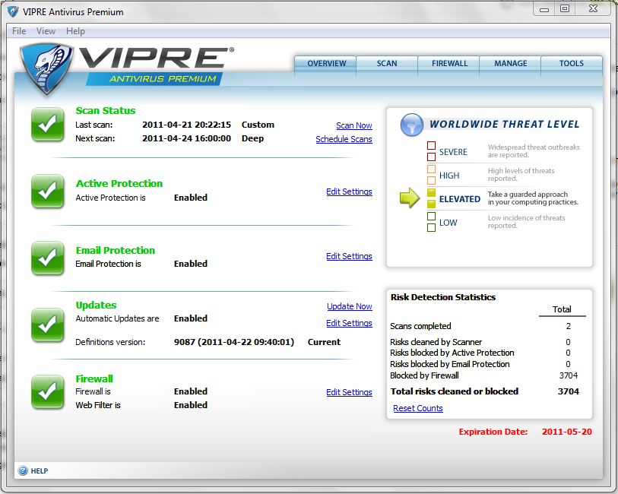Edit settings for Updates

349,323
